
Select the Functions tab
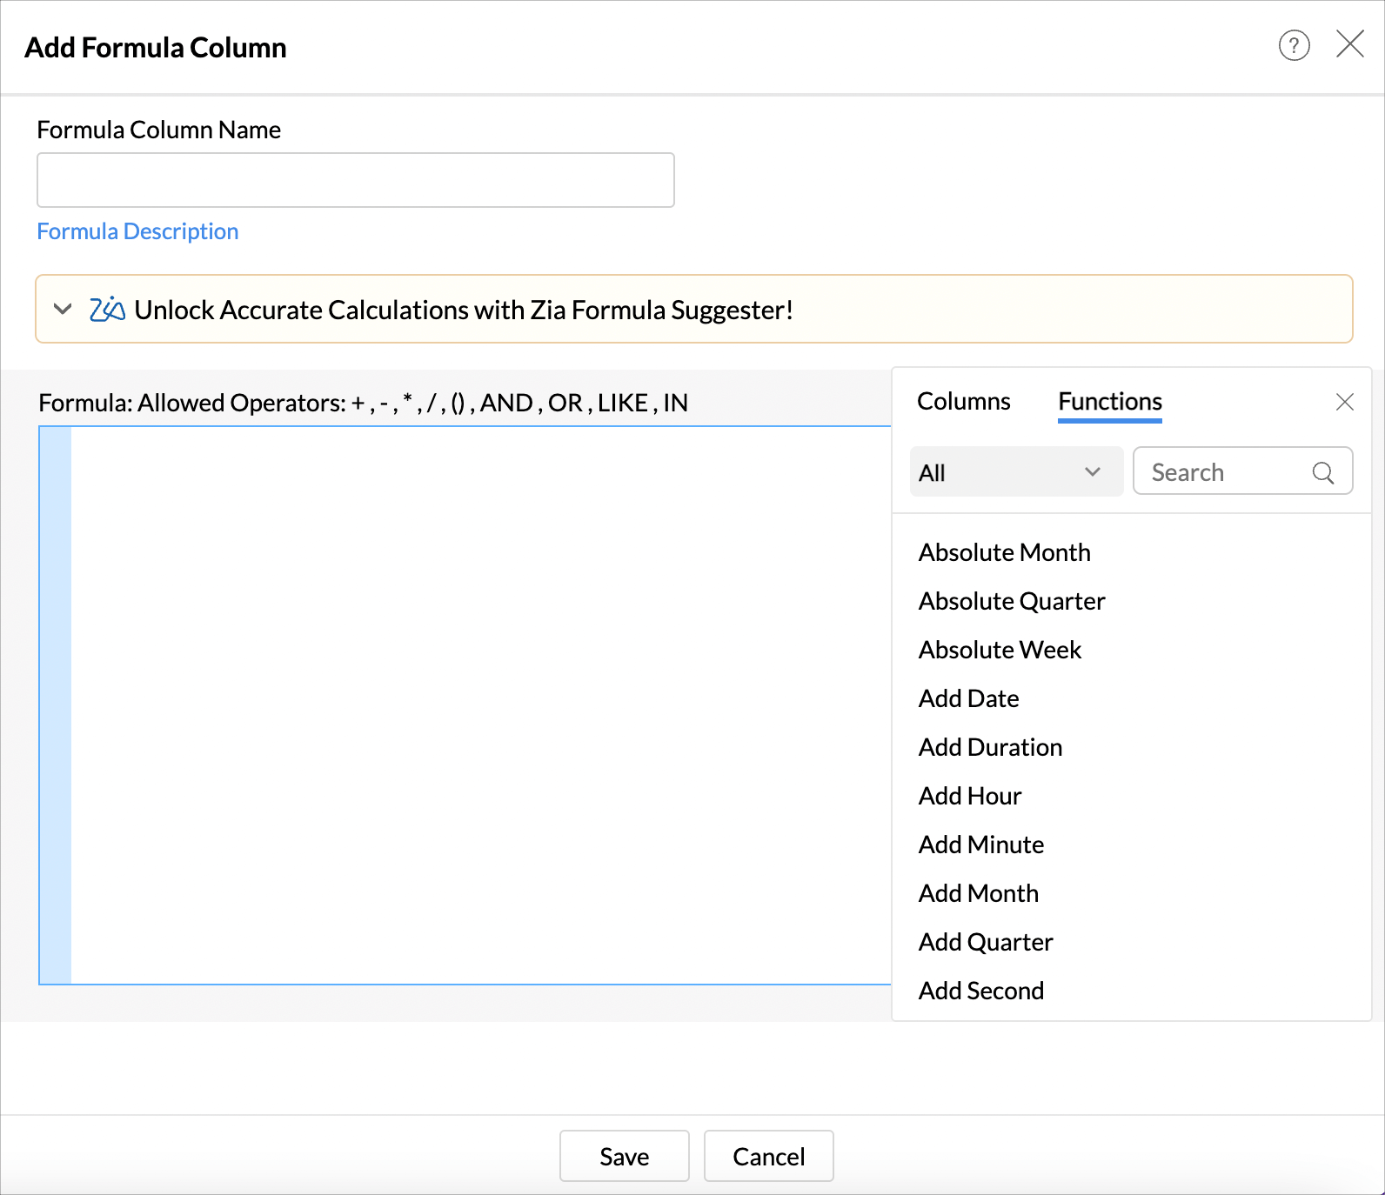coord(1109,402)
